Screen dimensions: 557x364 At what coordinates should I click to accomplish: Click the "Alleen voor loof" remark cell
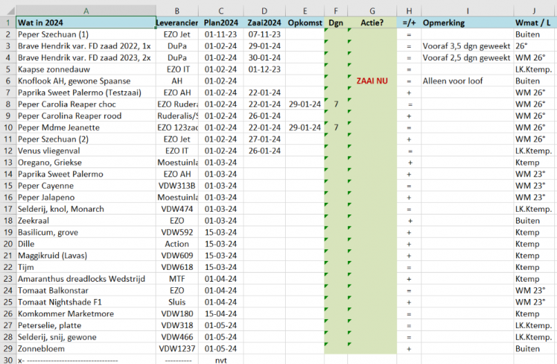click(467, 80)
